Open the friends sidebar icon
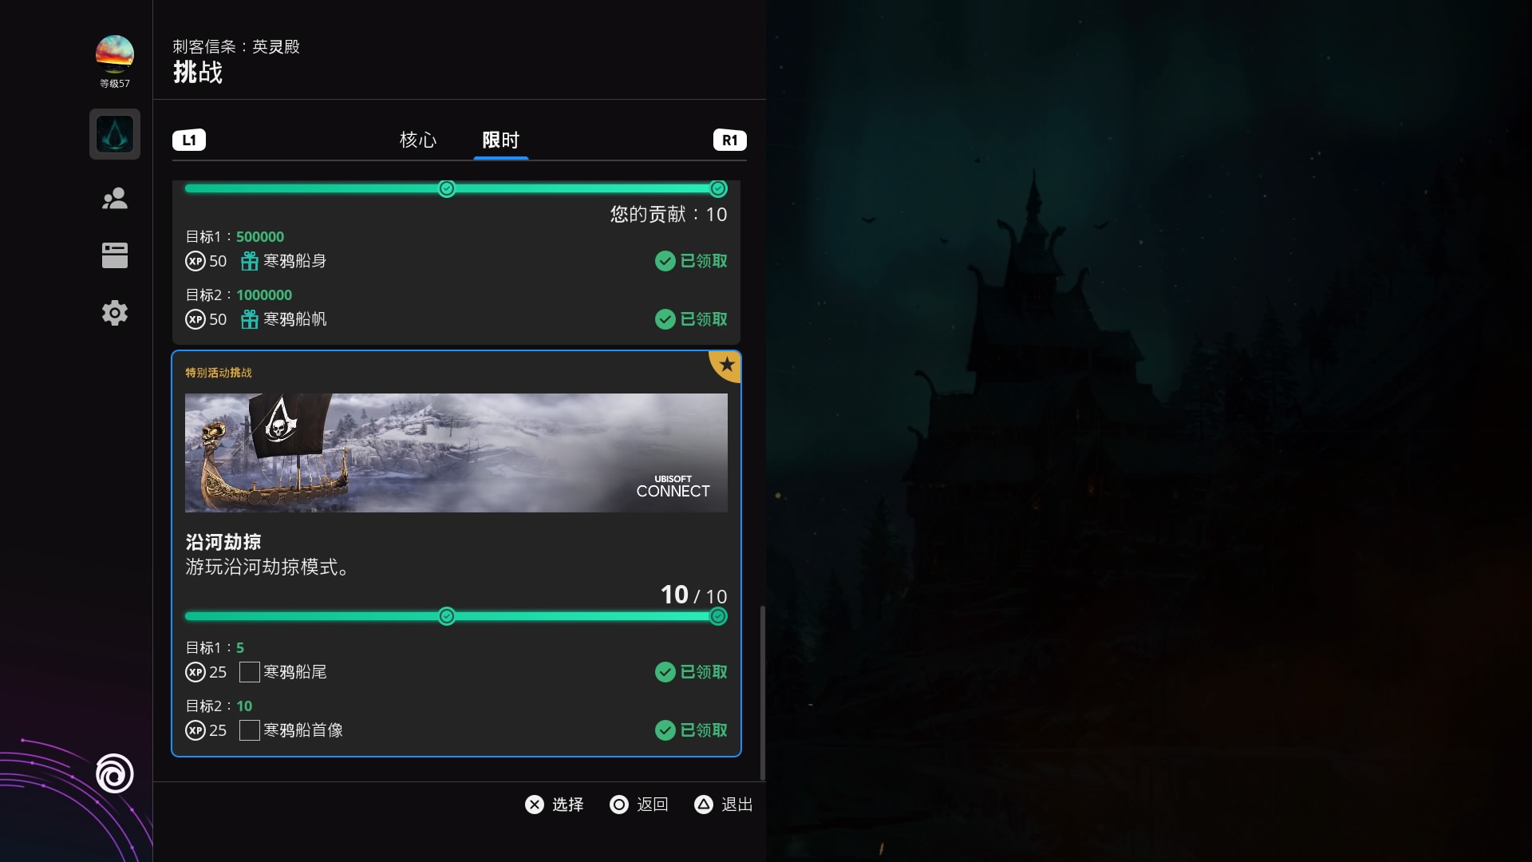 [x=115, y=198]
